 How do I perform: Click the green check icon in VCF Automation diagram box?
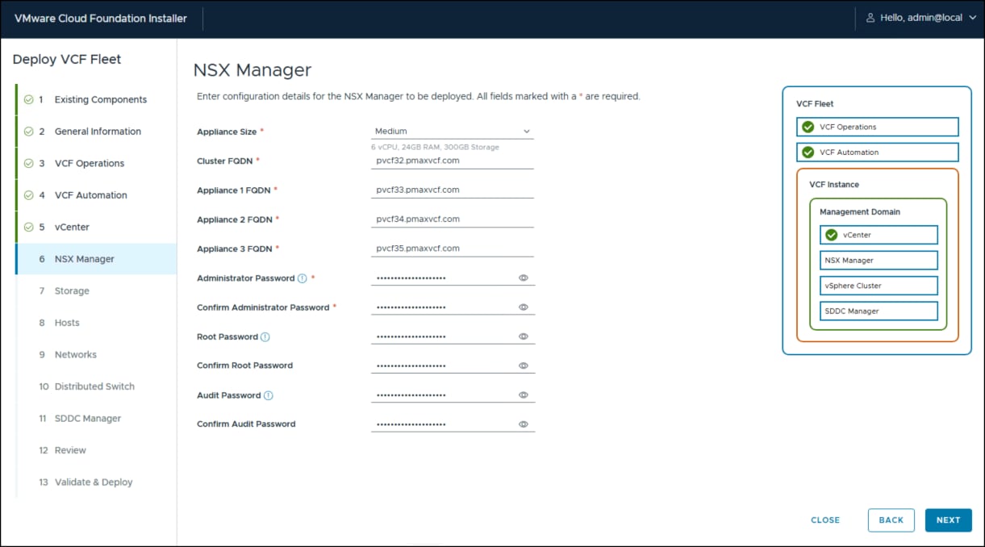click(808, 152)
